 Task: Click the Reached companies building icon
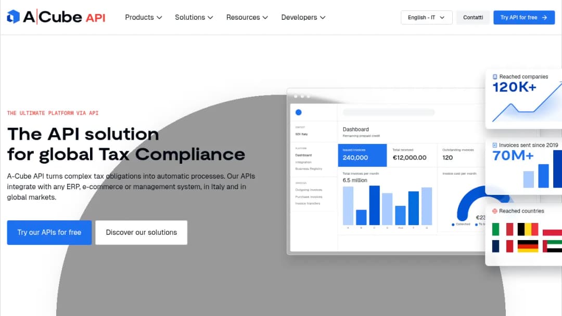495,76
